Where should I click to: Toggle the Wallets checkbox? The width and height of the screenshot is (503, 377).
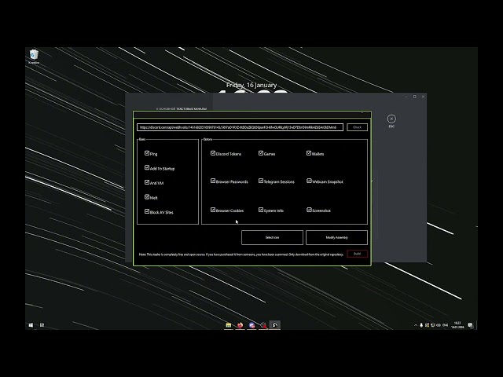pos(309,153)
